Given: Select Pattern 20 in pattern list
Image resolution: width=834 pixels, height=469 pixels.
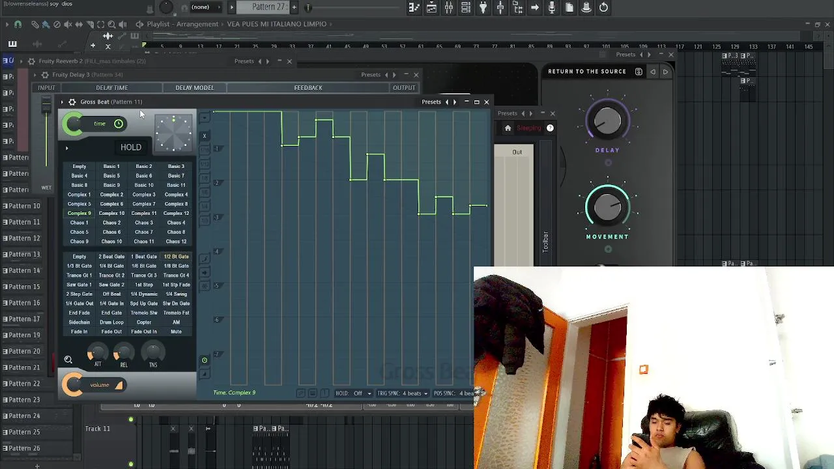Looking at the screenshot, I should click(x=24, y=351).
